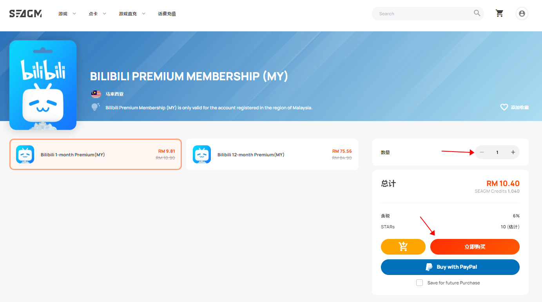
Task: Click the Malaysia-only validity notice text
Action: click(x=209, y=107)
